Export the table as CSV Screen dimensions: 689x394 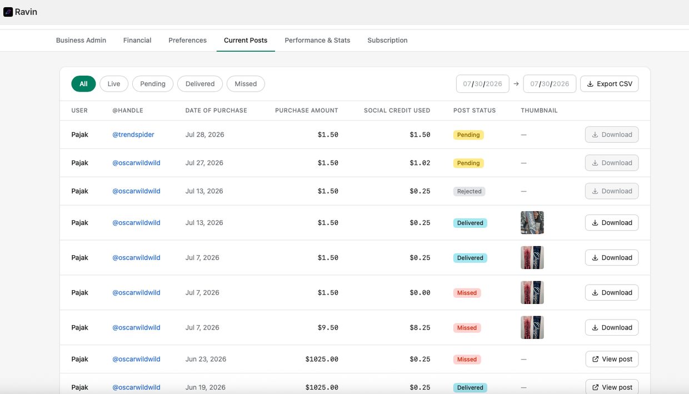point(610,84)
